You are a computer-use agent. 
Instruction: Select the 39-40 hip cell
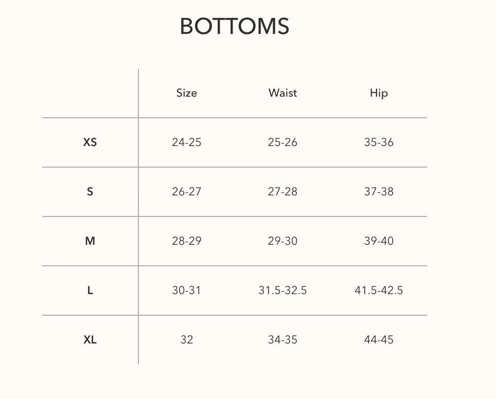click(379, 241)
